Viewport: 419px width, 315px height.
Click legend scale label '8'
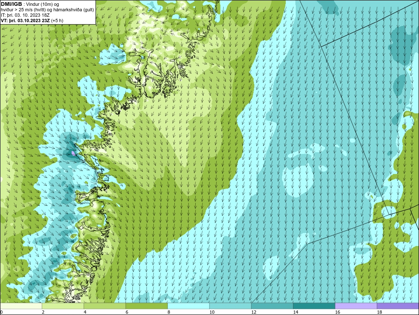169,312
